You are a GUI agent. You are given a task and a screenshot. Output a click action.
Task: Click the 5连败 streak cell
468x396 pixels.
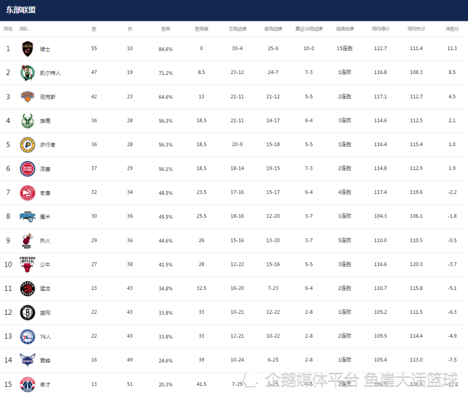[x=345, y=240]
